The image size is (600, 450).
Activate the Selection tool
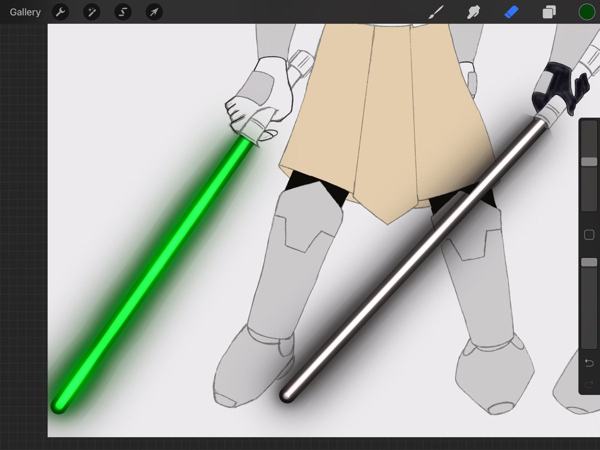pos(123,12)
